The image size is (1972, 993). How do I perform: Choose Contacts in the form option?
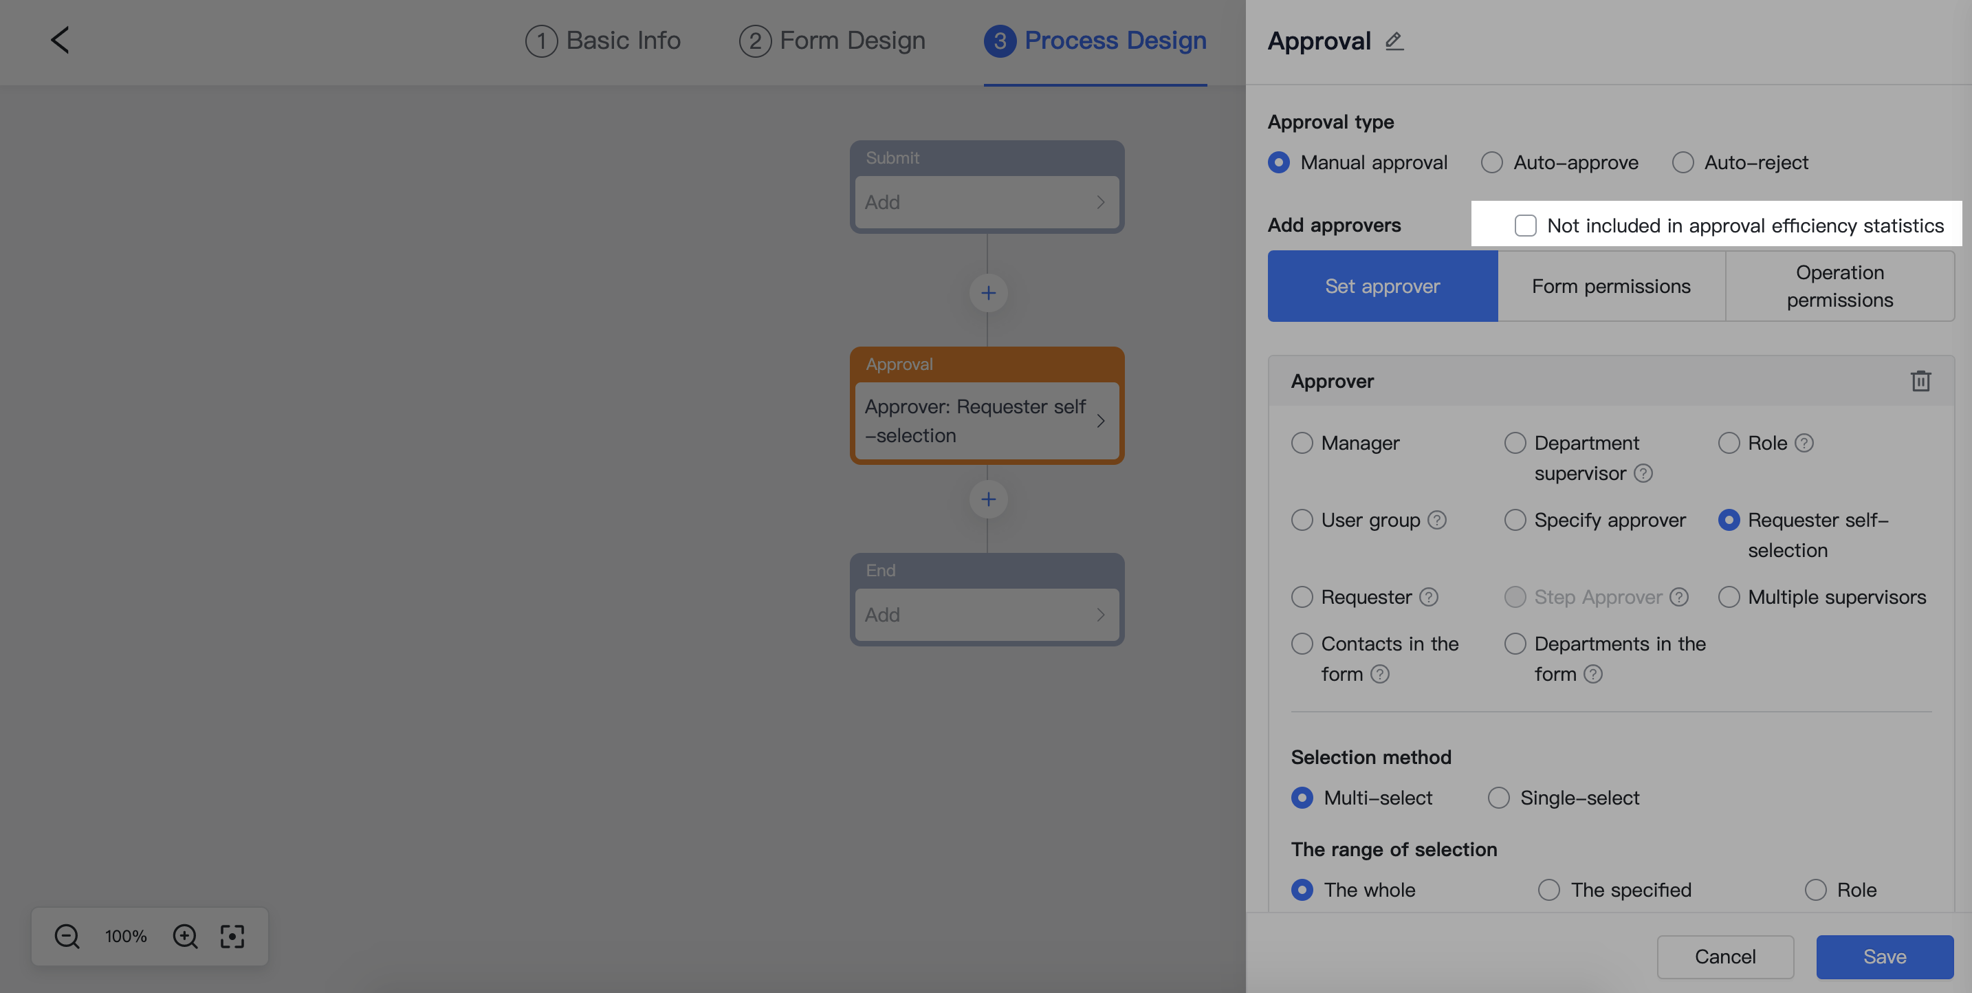coord(1302,644)
